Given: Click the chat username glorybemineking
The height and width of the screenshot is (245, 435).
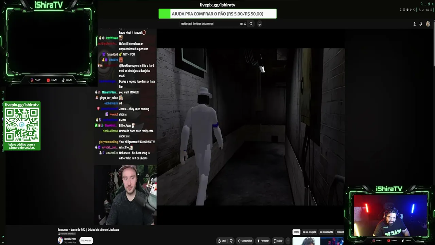Looking at the screenshot, I should [108, 142].
